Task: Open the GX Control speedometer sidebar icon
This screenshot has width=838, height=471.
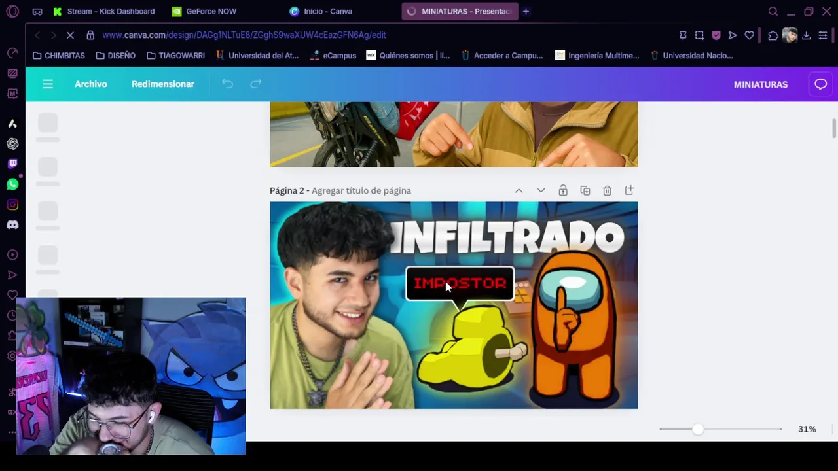Action: tap(12, 53)
